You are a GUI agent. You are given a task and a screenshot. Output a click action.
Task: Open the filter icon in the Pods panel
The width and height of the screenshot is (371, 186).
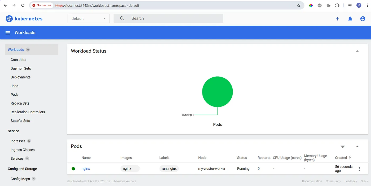[x=343, y=146]
